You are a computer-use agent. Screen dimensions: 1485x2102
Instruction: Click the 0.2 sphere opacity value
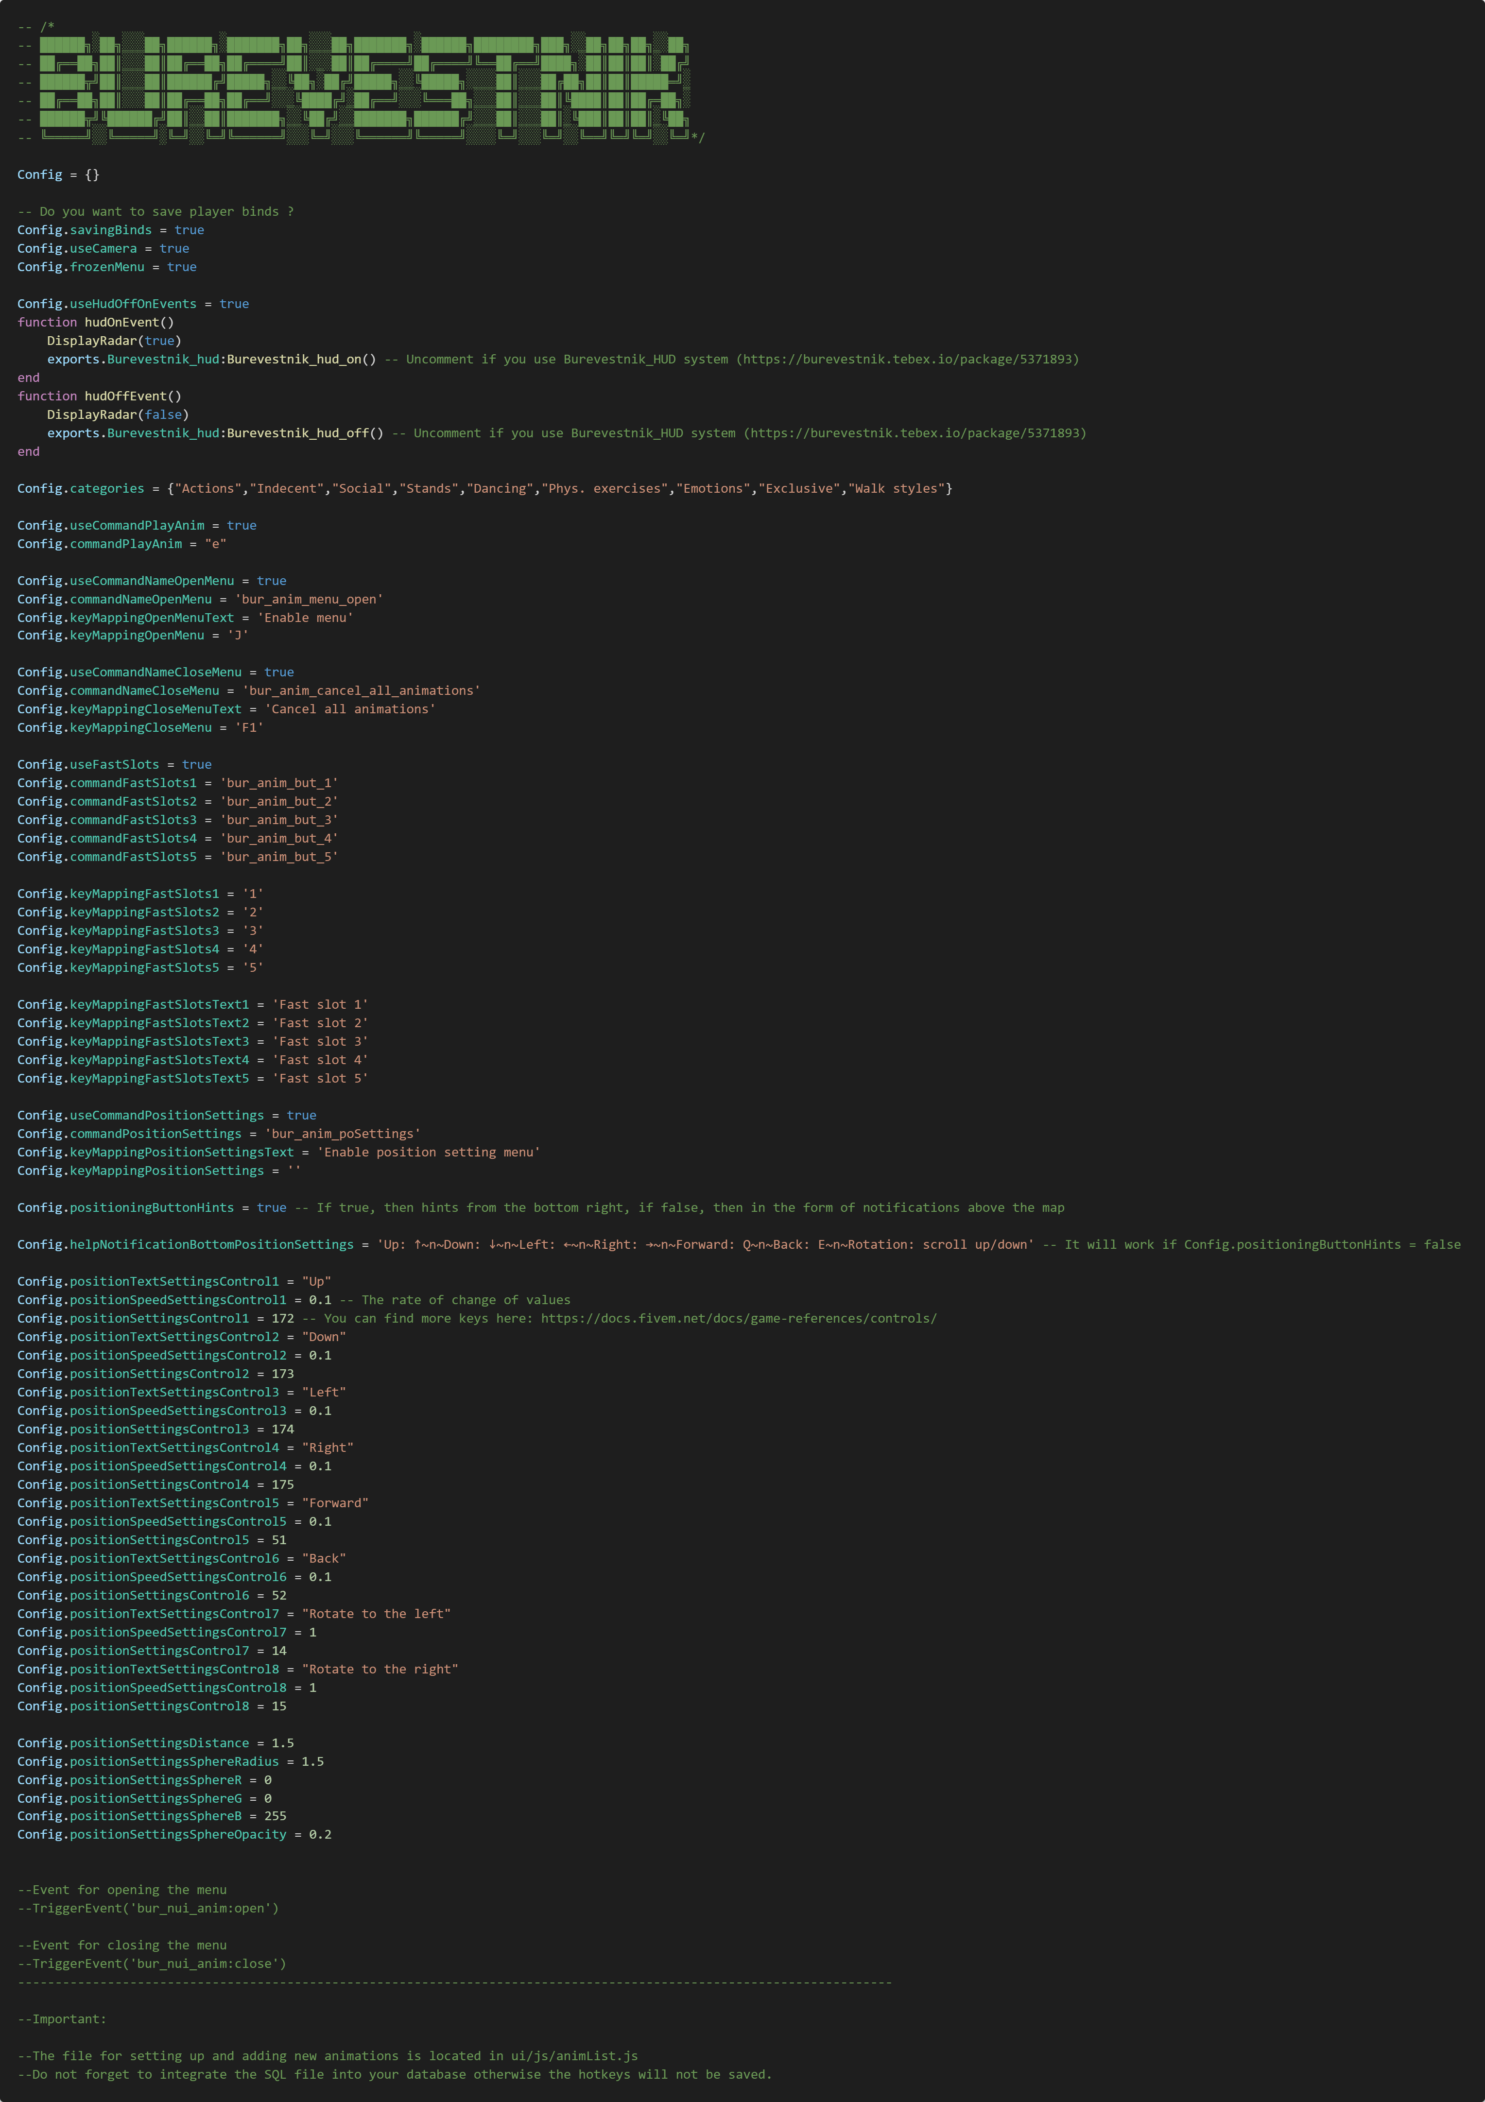(x=320, y=1834)
